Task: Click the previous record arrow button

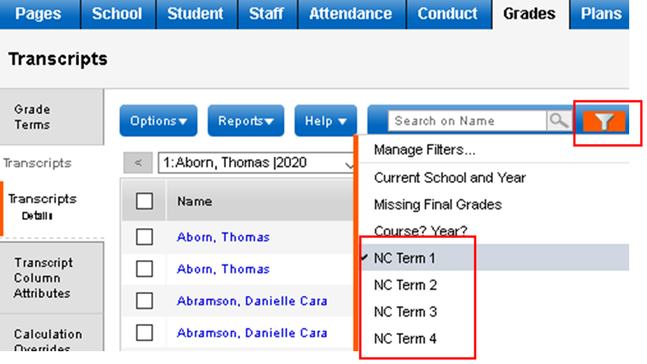Action: pyautogui.click(x=138, y=162)
